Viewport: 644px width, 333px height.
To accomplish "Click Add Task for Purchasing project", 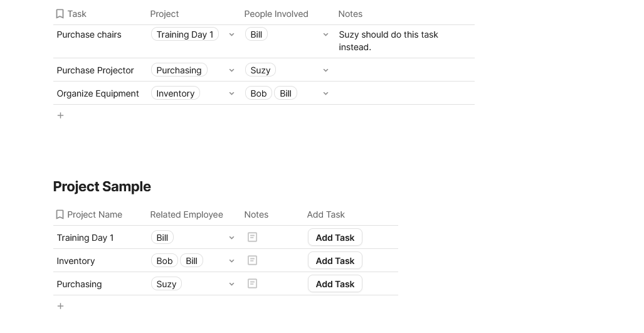I will [x=335, y=284].
